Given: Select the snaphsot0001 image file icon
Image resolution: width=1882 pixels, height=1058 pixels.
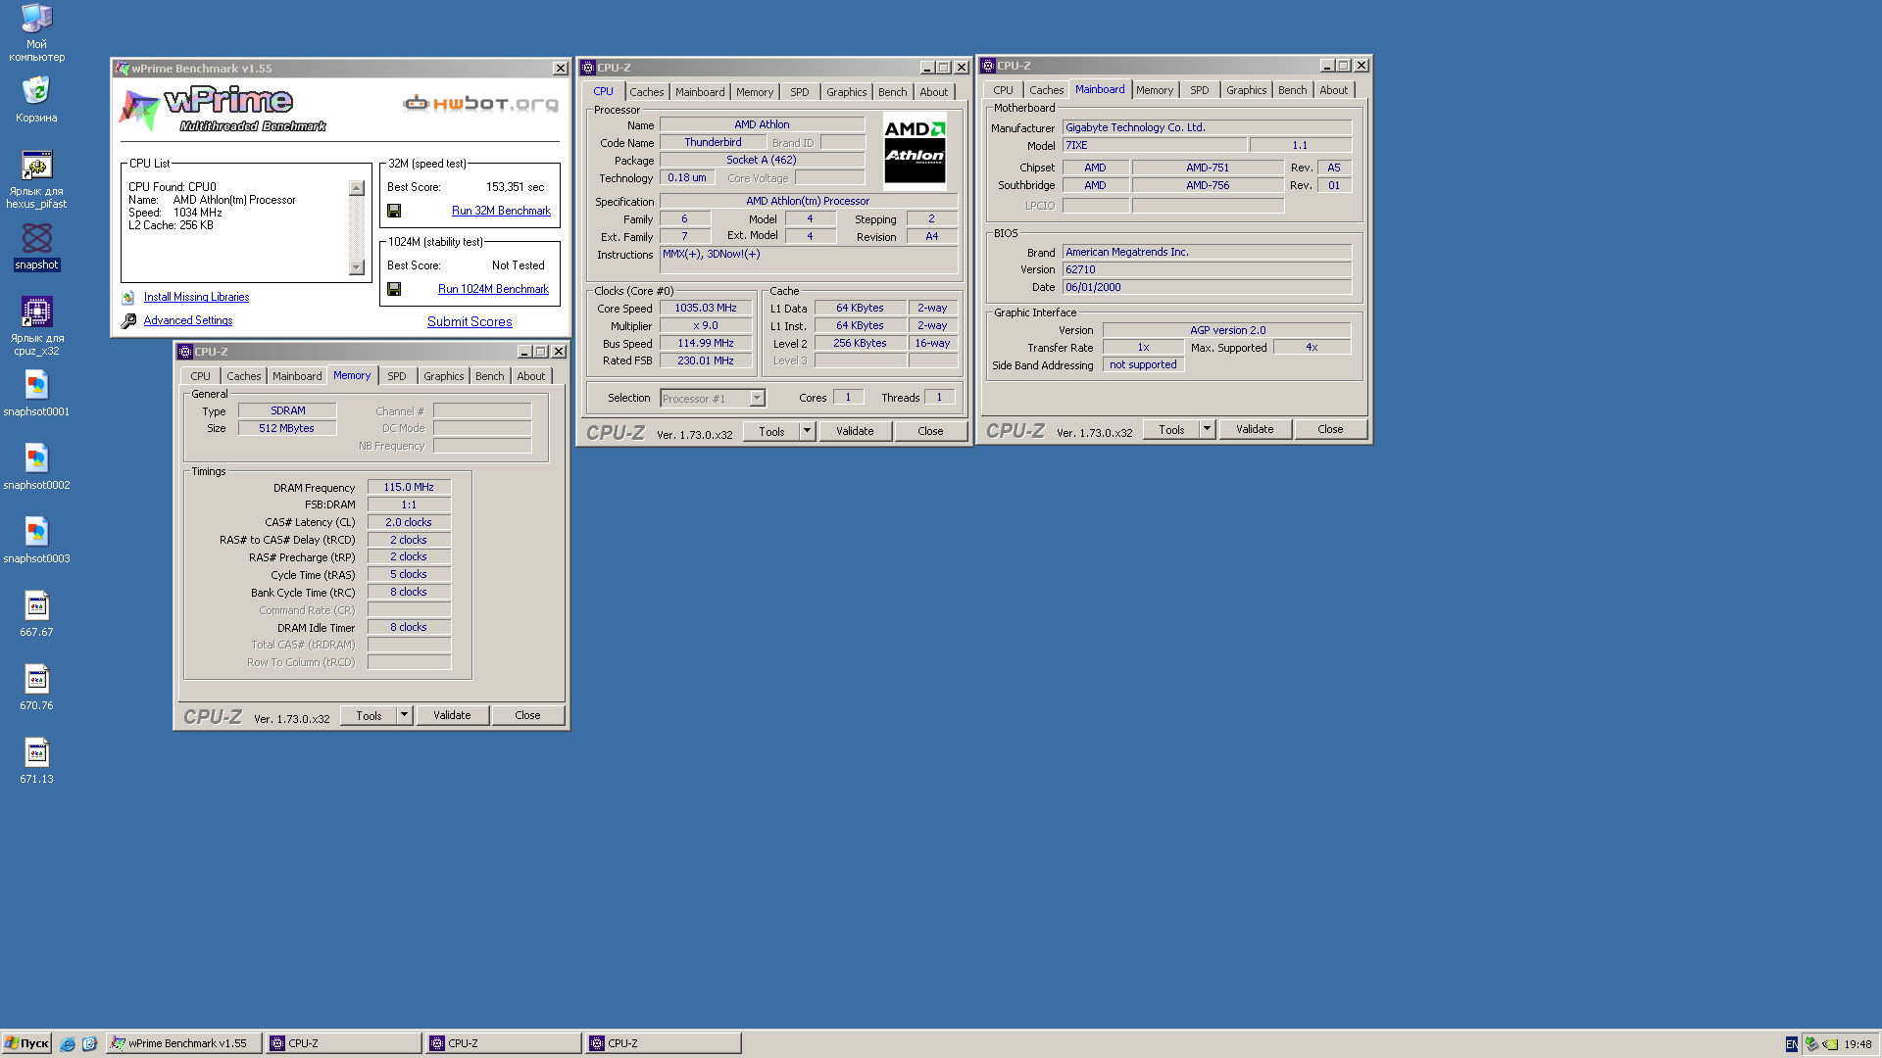Looking at the screenshot, I should pyautogui.click(x=36, y=385).
